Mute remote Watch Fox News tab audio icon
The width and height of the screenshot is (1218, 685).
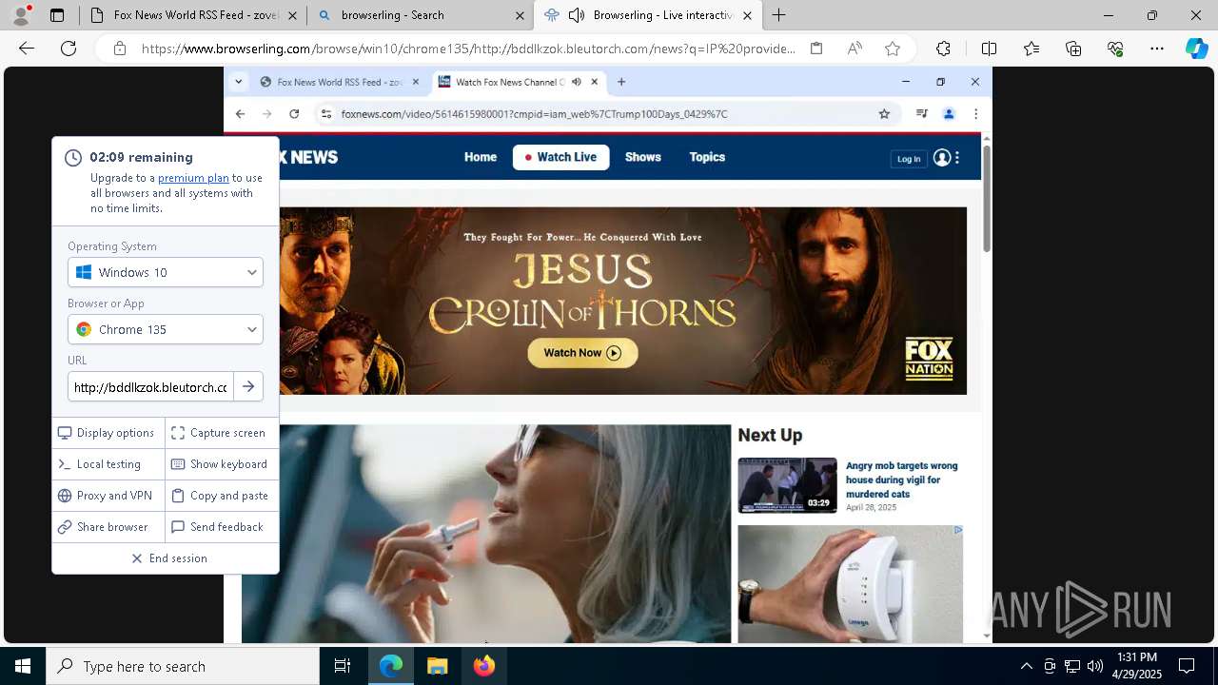[x=577, y=82]
